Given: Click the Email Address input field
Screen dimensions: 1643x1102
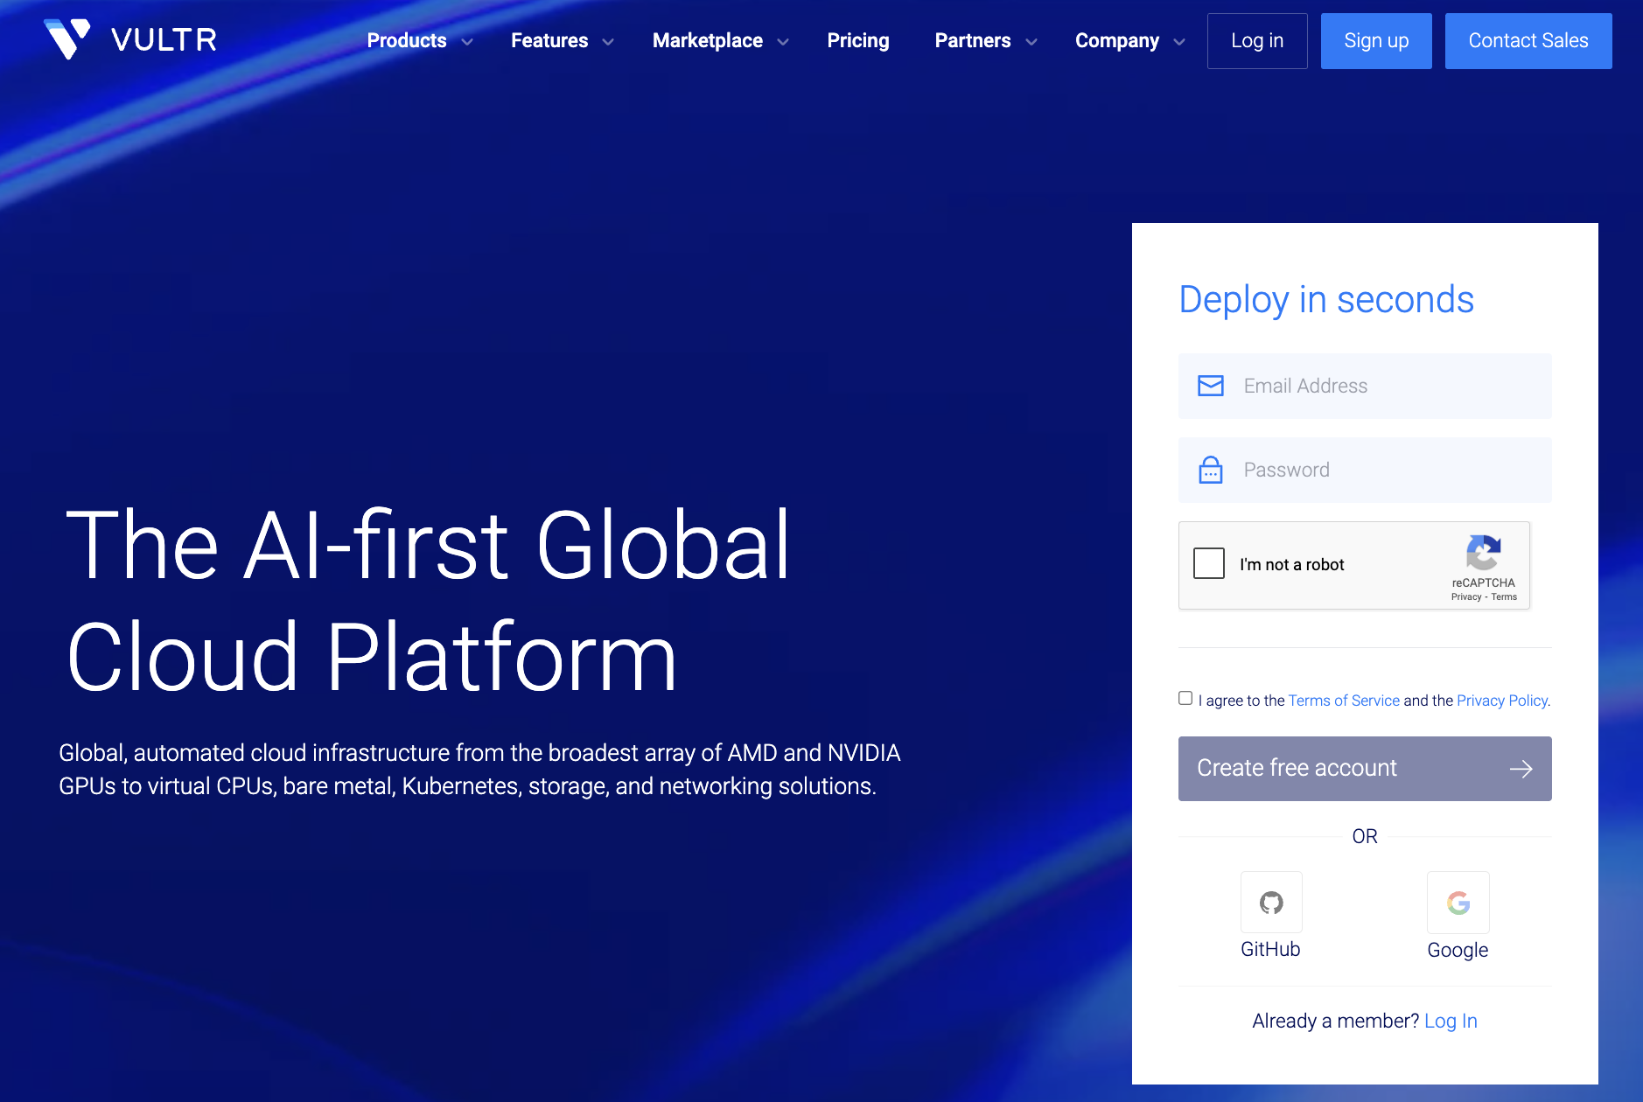Looking at the screenshot, I should 1364,385.
